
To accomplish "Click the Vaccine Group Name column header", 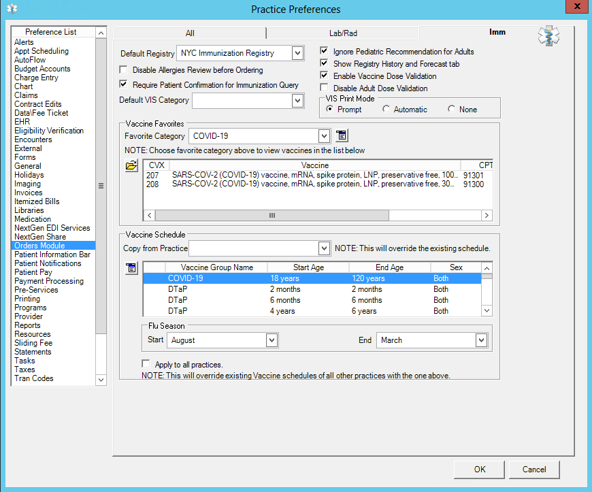I will click(x=216, y=267).
